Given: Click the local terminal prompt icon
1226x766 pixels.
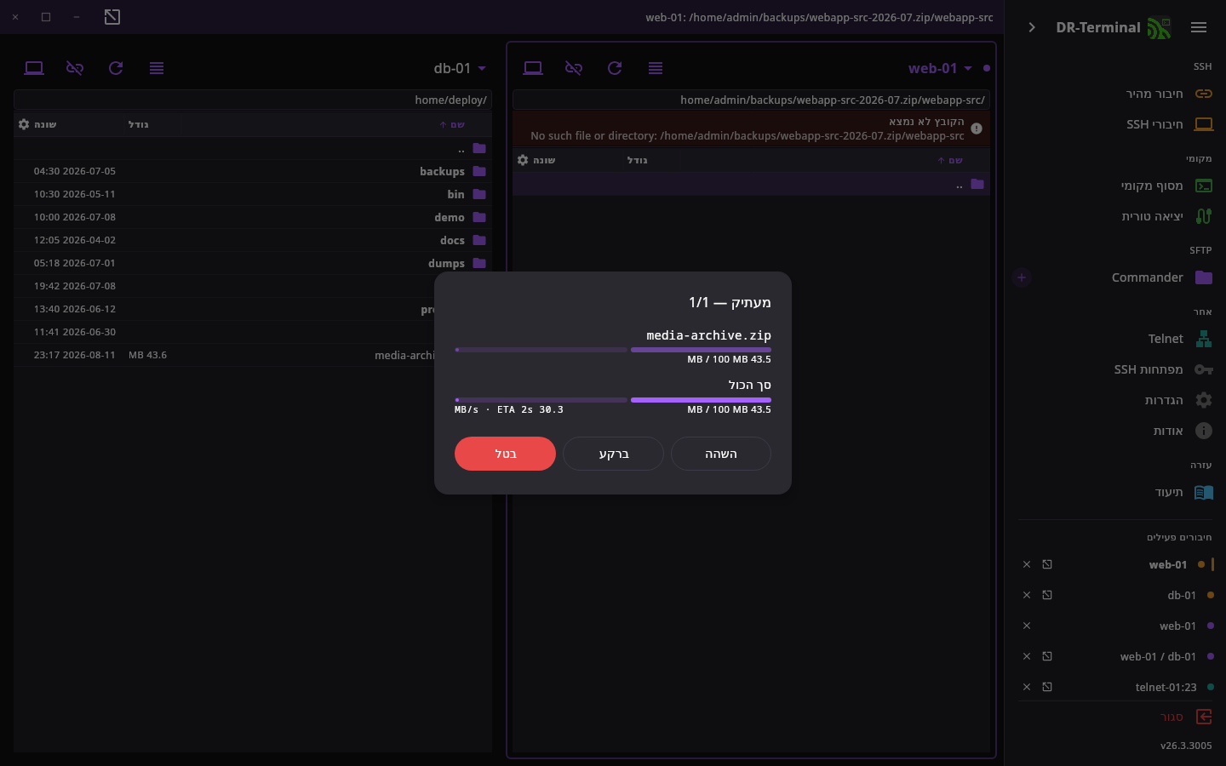Looking at the screenshot, I should [x=1204, y=186].
